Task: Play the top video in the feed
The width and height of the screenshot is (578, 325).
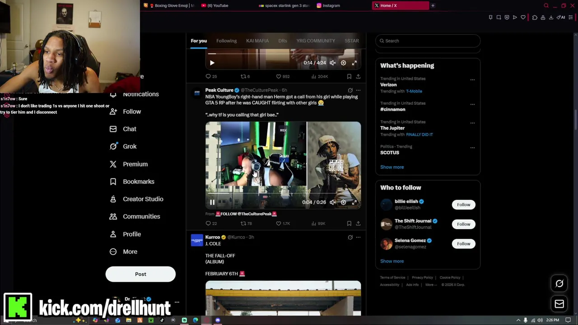Action: tap(212, 63)
